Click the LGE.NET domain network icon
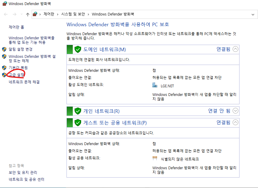The image size is (258, 188). point(155,85)
